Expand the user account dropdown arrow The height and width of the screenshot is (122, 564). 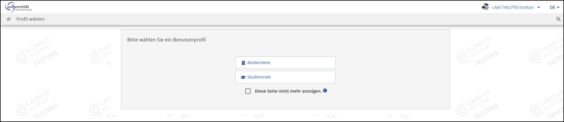point(538,8)
